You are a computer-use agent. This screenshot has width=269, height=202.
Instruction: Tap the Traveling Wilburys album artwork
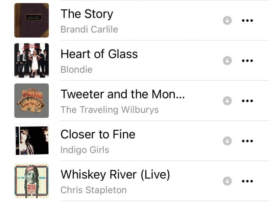(31, 100)
